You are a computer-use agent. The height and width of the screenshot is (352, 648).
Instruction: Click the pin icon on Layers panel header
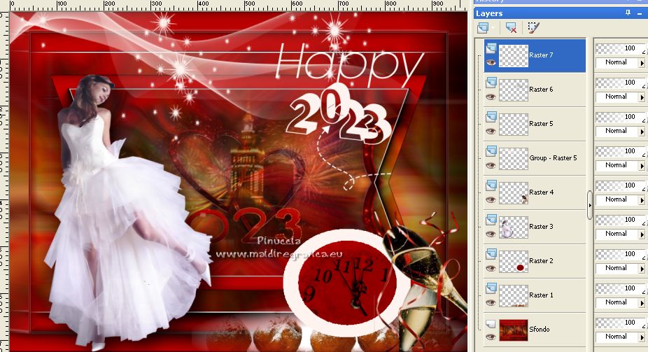click(x=628, y=13)
